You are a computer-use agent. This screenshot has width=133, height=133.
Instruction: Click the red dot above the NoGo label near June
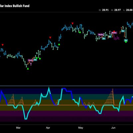(114, 32)
